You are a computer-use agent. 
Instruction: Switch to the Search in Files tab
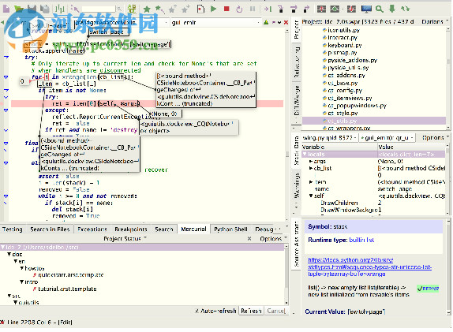pyautogui.click(x=50, y=229)
